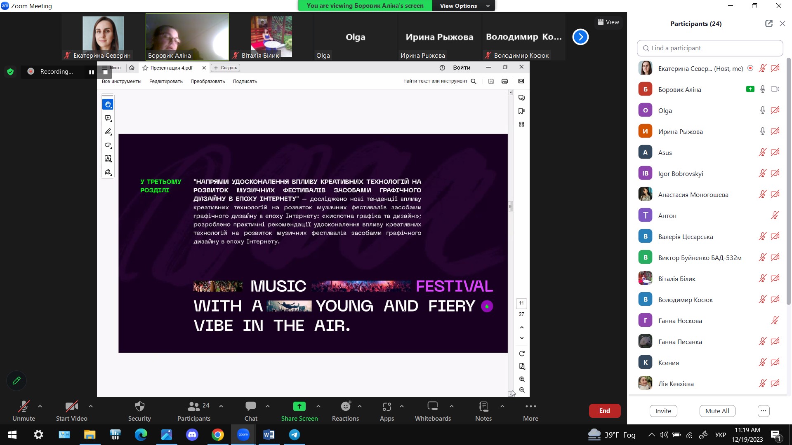The image size is (792, 445).
Task: Unmute the microphone
Action: [x=24, y=407]
